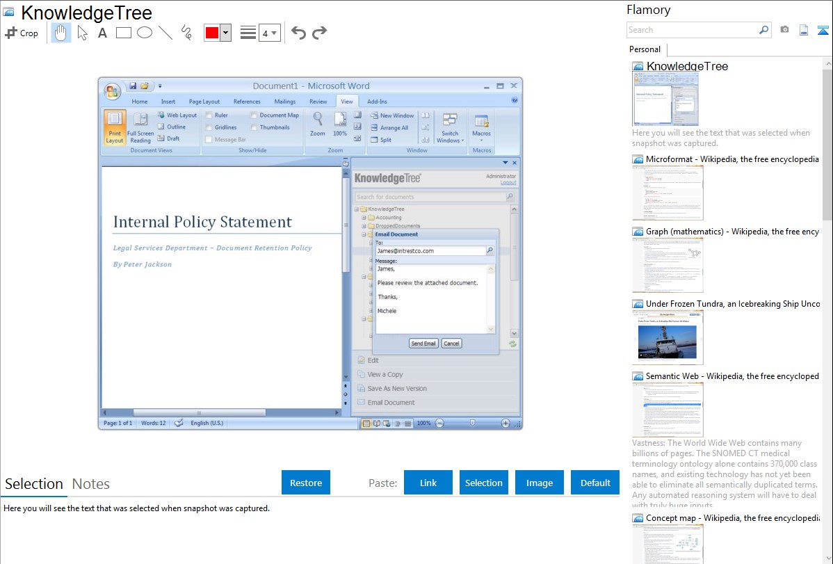Click the Default paste button
The width and height of the screenshot is (833, 564).
pyautogui.click(x=595, y=483)
